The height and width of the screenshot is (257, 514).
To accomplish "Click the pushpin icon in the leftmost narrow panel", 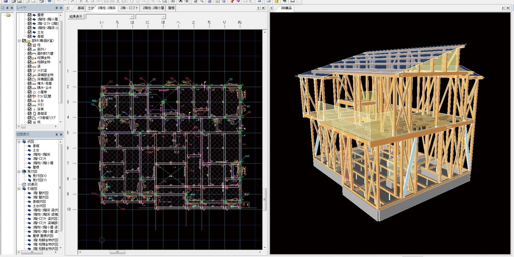I will point(8,8).
